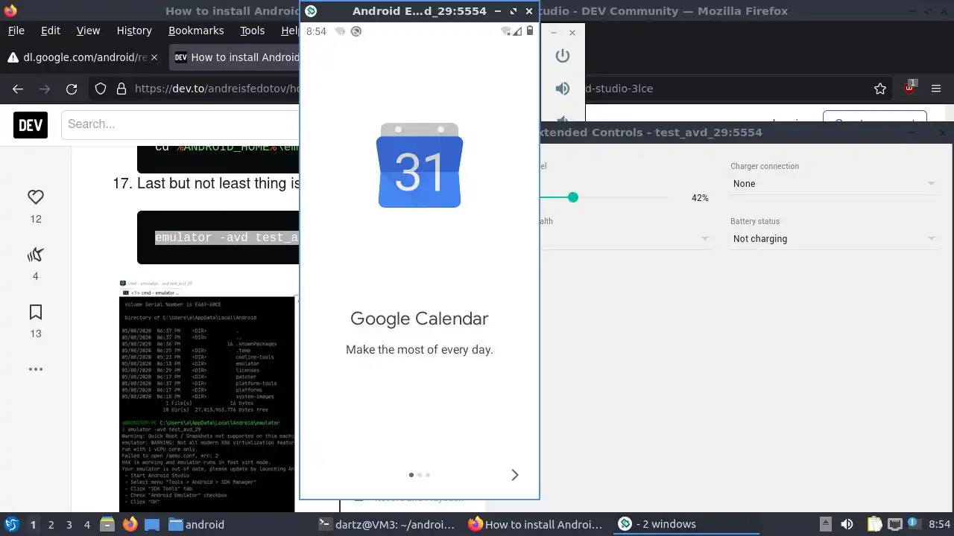The height and width of the screenshot is (536, 954).
Task: Click the emulator power button icon
Action: pyautogui.click(x=563, y=56)
